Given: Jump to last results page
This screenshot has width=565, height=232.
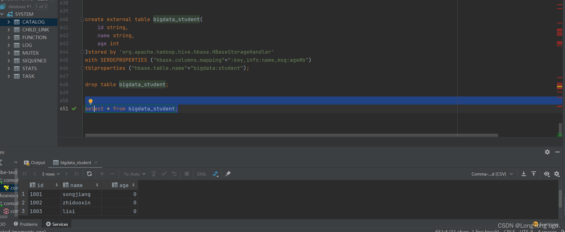Looking at the screenshot, I should coord(76,174).
